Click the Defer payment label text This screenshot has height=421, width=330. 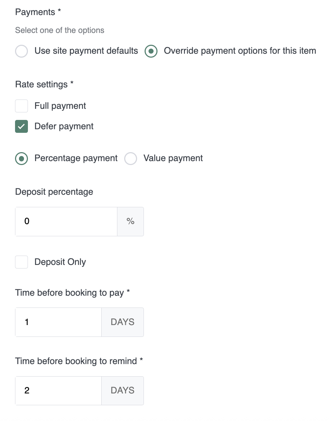(64, 126)
